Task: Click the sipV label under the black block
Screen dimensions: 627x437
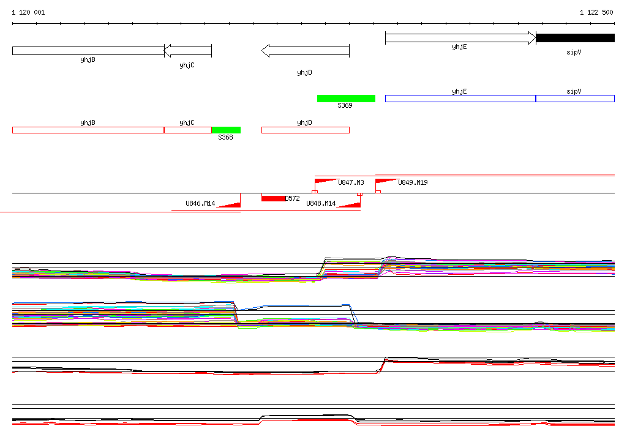Action: tap(574, 53)
